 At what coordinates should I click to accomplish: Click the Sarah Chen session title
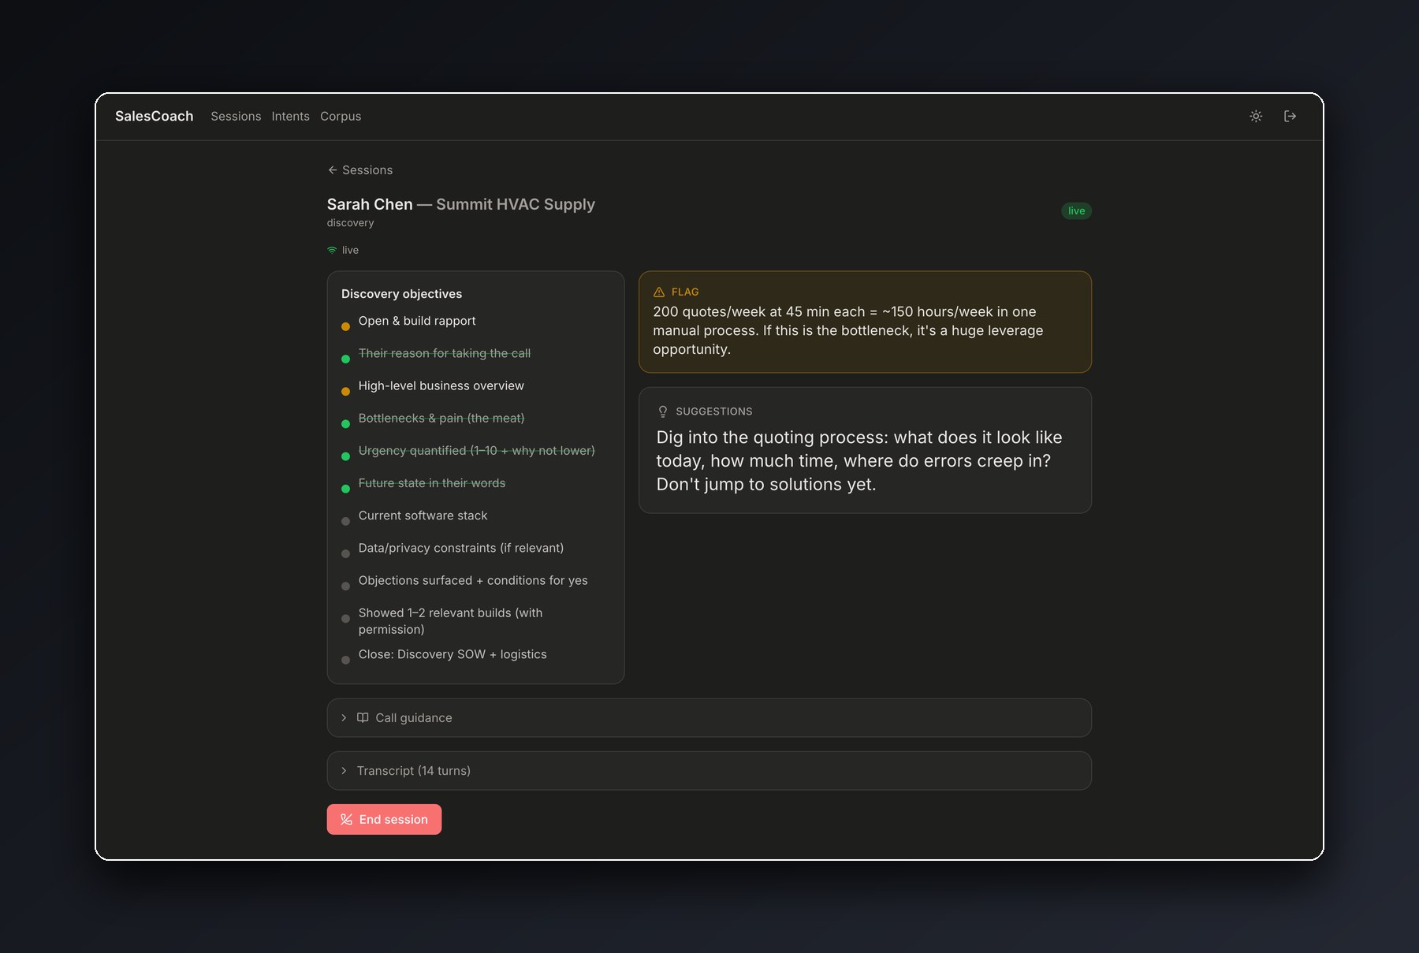[x=370, y=204]
